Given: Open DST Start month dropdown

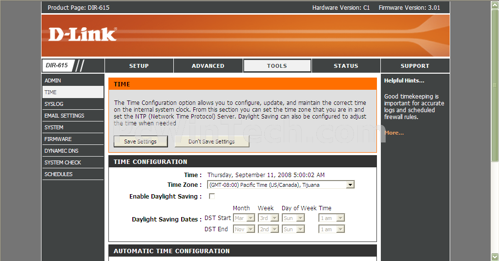Looking at the screenshot, I should (244, 218).
